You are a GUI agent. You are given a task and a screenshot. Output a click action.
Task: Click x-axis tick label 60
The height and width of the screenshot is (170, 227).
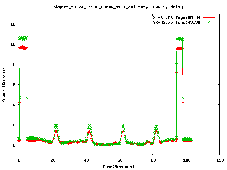click(120, 160)
